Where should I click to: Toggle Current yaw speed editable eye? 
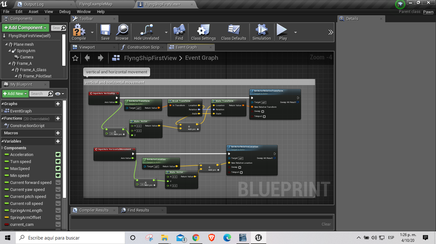pyautogui.click(x=58, y=189)
